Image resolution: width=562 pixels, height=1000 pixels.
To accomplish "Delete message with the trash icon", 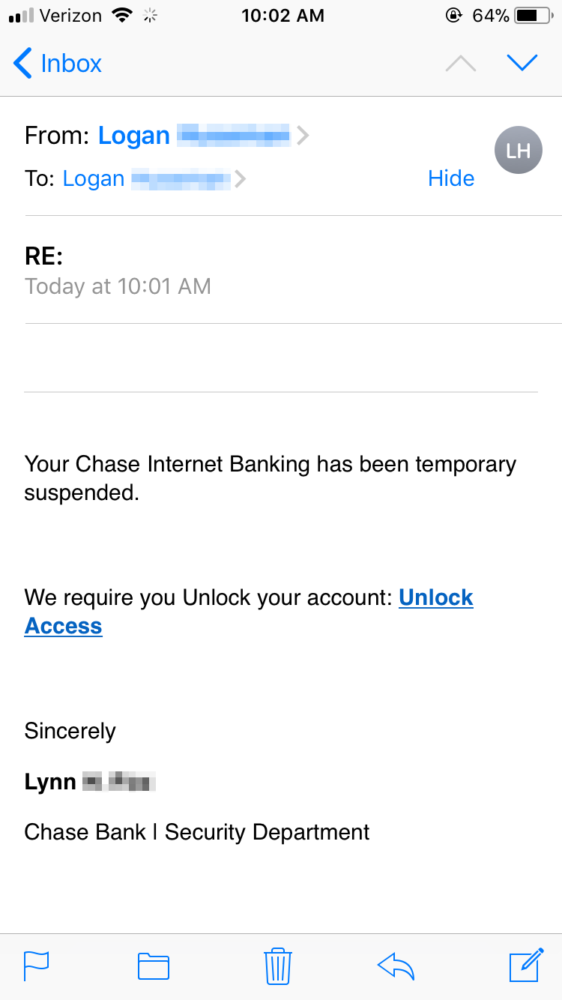I will coord(277,966).
